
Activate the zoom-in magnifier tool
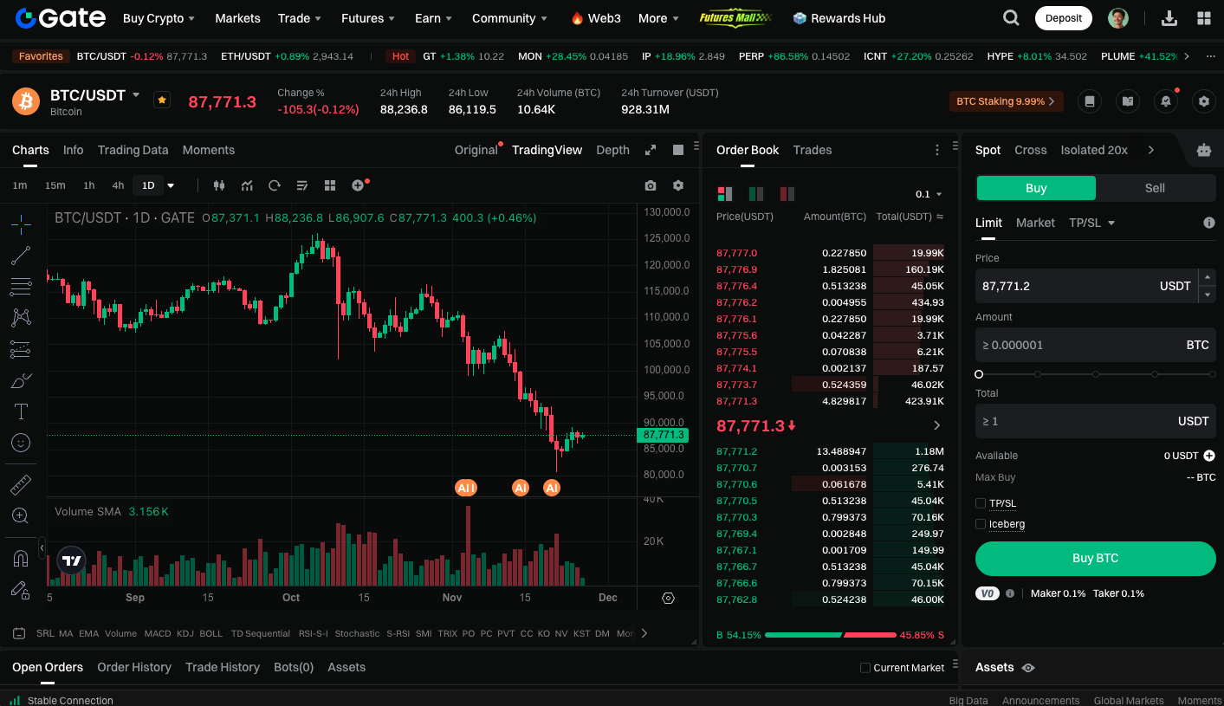click(21, 515)
